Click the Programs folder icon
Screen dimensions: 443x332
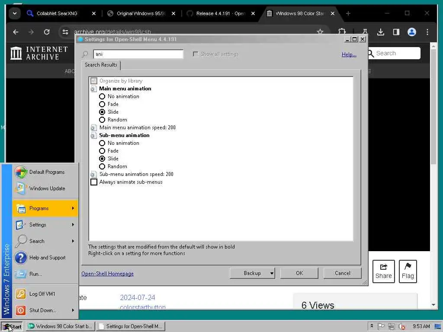[x=21, y=209]
